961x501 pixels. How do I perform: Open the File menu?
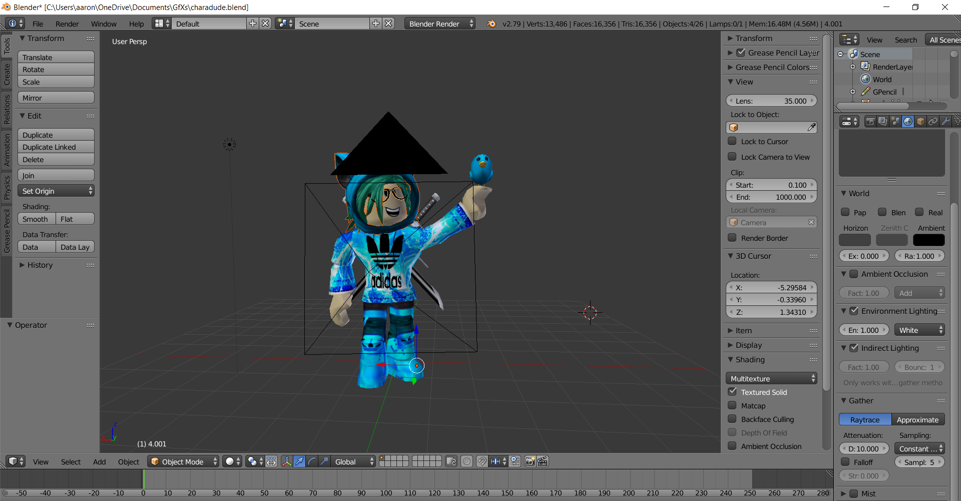(38, 24)
